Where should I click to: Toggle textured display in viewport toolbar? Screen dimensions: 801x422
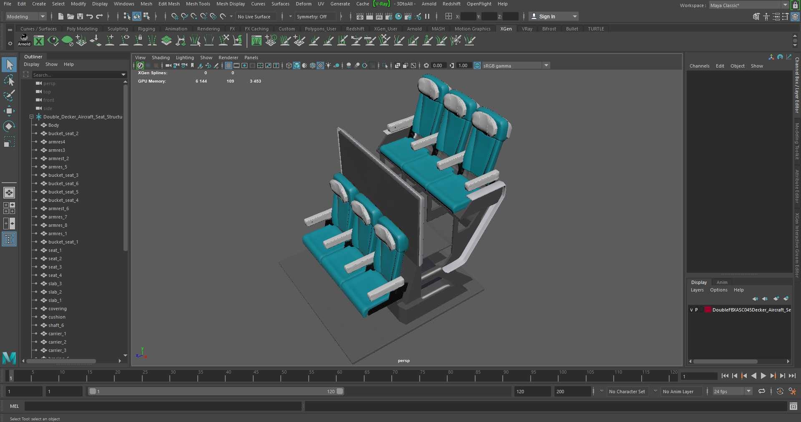point(320,65)
